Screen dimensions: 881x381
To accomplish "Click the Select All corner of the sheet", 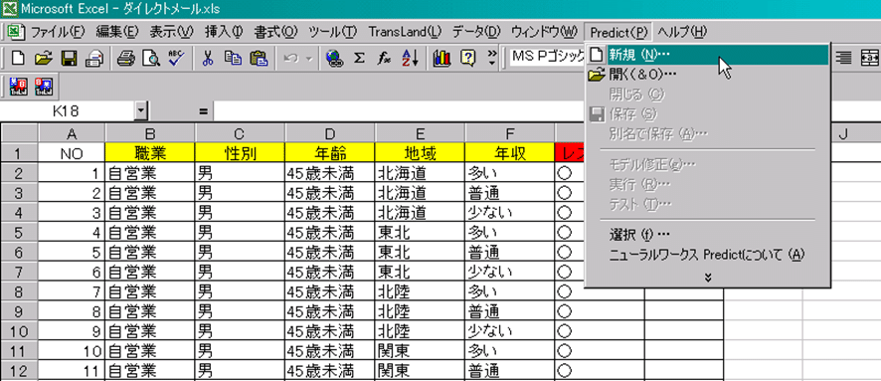I will [20, 133].
